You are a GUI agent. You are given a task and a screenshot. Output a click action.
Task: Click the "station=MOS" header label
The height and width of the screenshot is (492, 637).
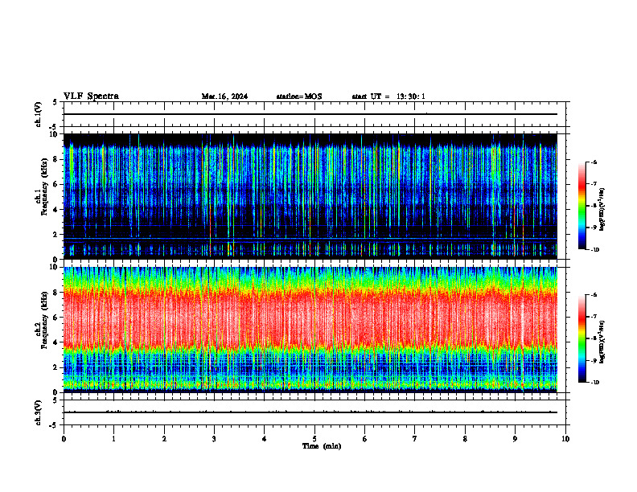[299, 96]
